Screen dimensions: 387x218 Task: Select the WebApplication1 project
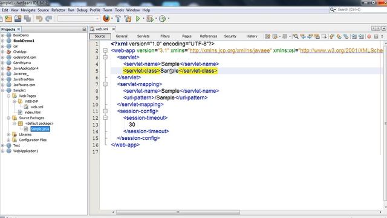point(25,151)
